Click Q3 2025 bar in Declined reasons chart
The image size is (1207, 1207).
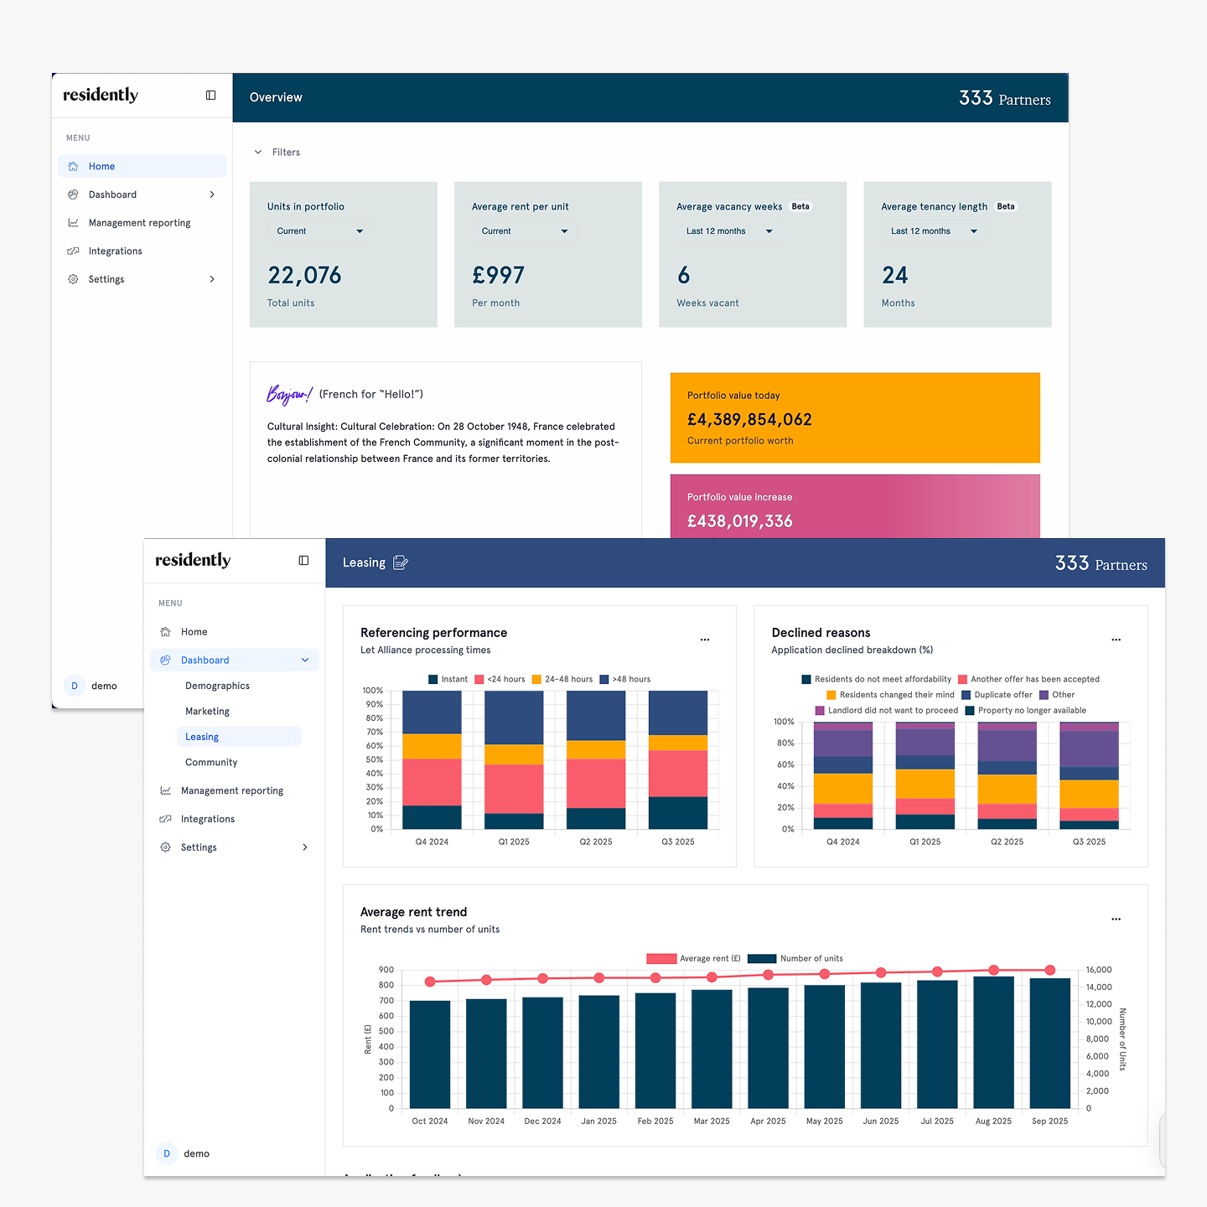(1090, 776)
